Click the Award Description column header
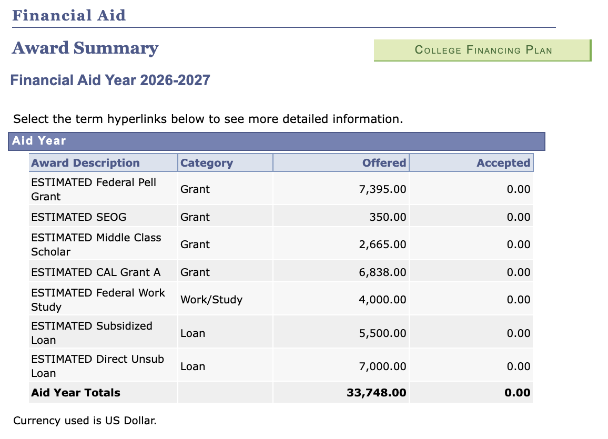The image size is (608, 439). coord(85,163)
